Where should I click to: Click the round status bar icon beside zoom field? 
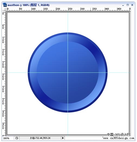17,138
